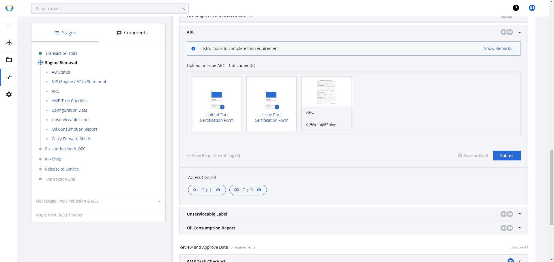Open AD Status requirement
The height and width of the screenshot is (262, 554).
(61, 72)
